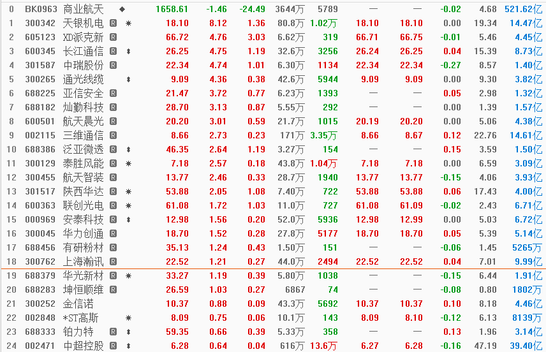Click the up-down arrow marker on 泛亚微透 row
The width and height of the screenshot is (546, 352).
click(128, 150)
